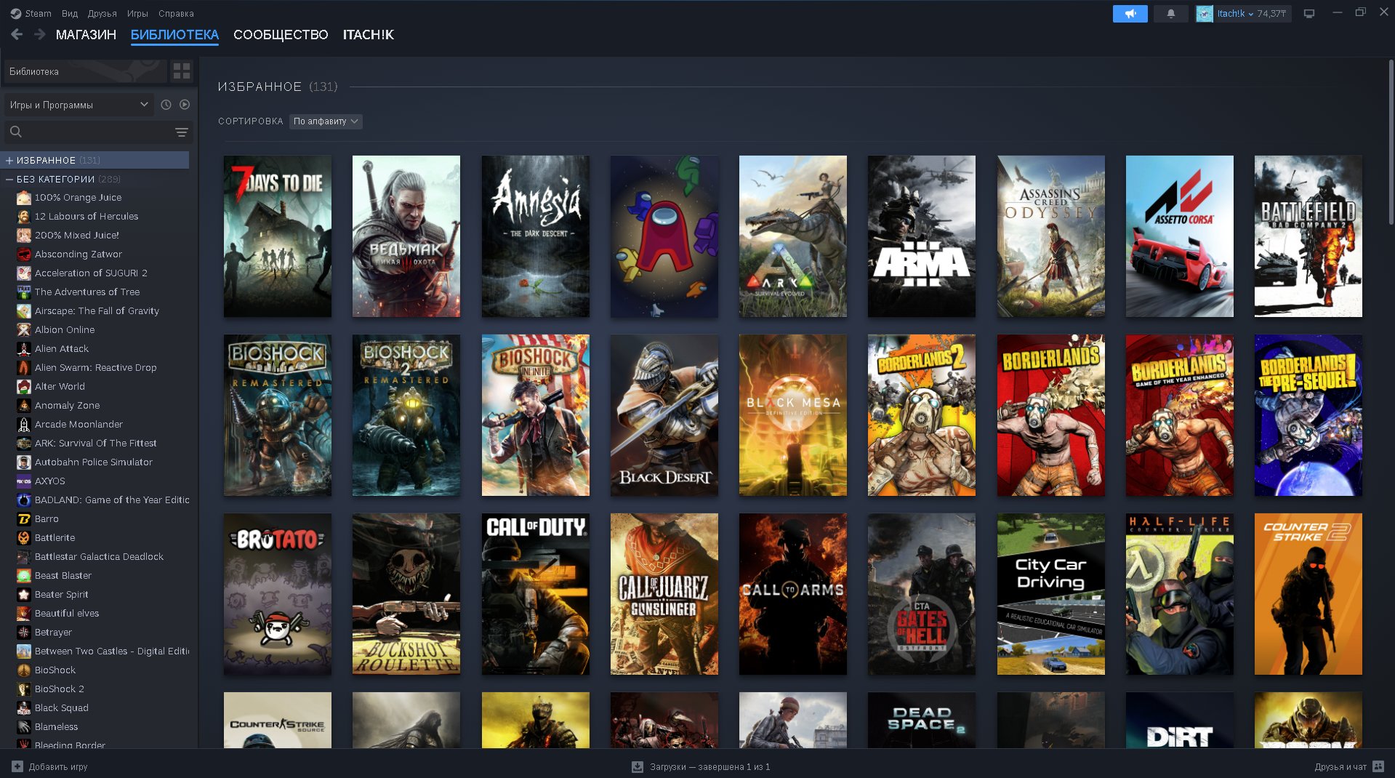The height and width of the screenshot is (778, 1395).
Task: Open 7 Days to Die cover
Action: (278, 236)
